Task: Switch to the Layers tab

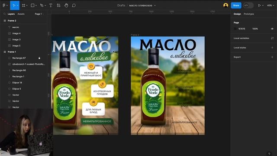Action: tap(11, 14)
